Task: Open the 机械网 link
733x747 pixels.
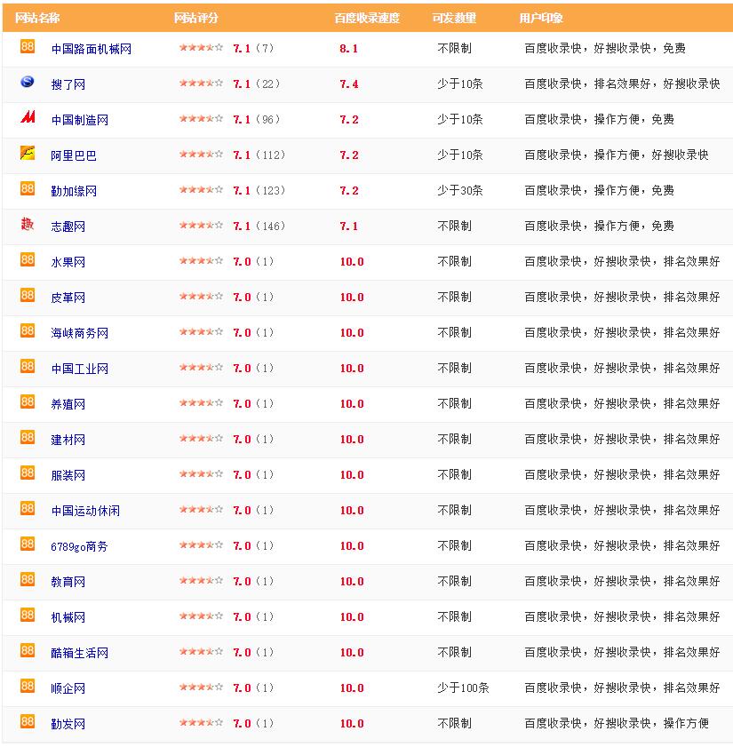Action: coord(68,617)
